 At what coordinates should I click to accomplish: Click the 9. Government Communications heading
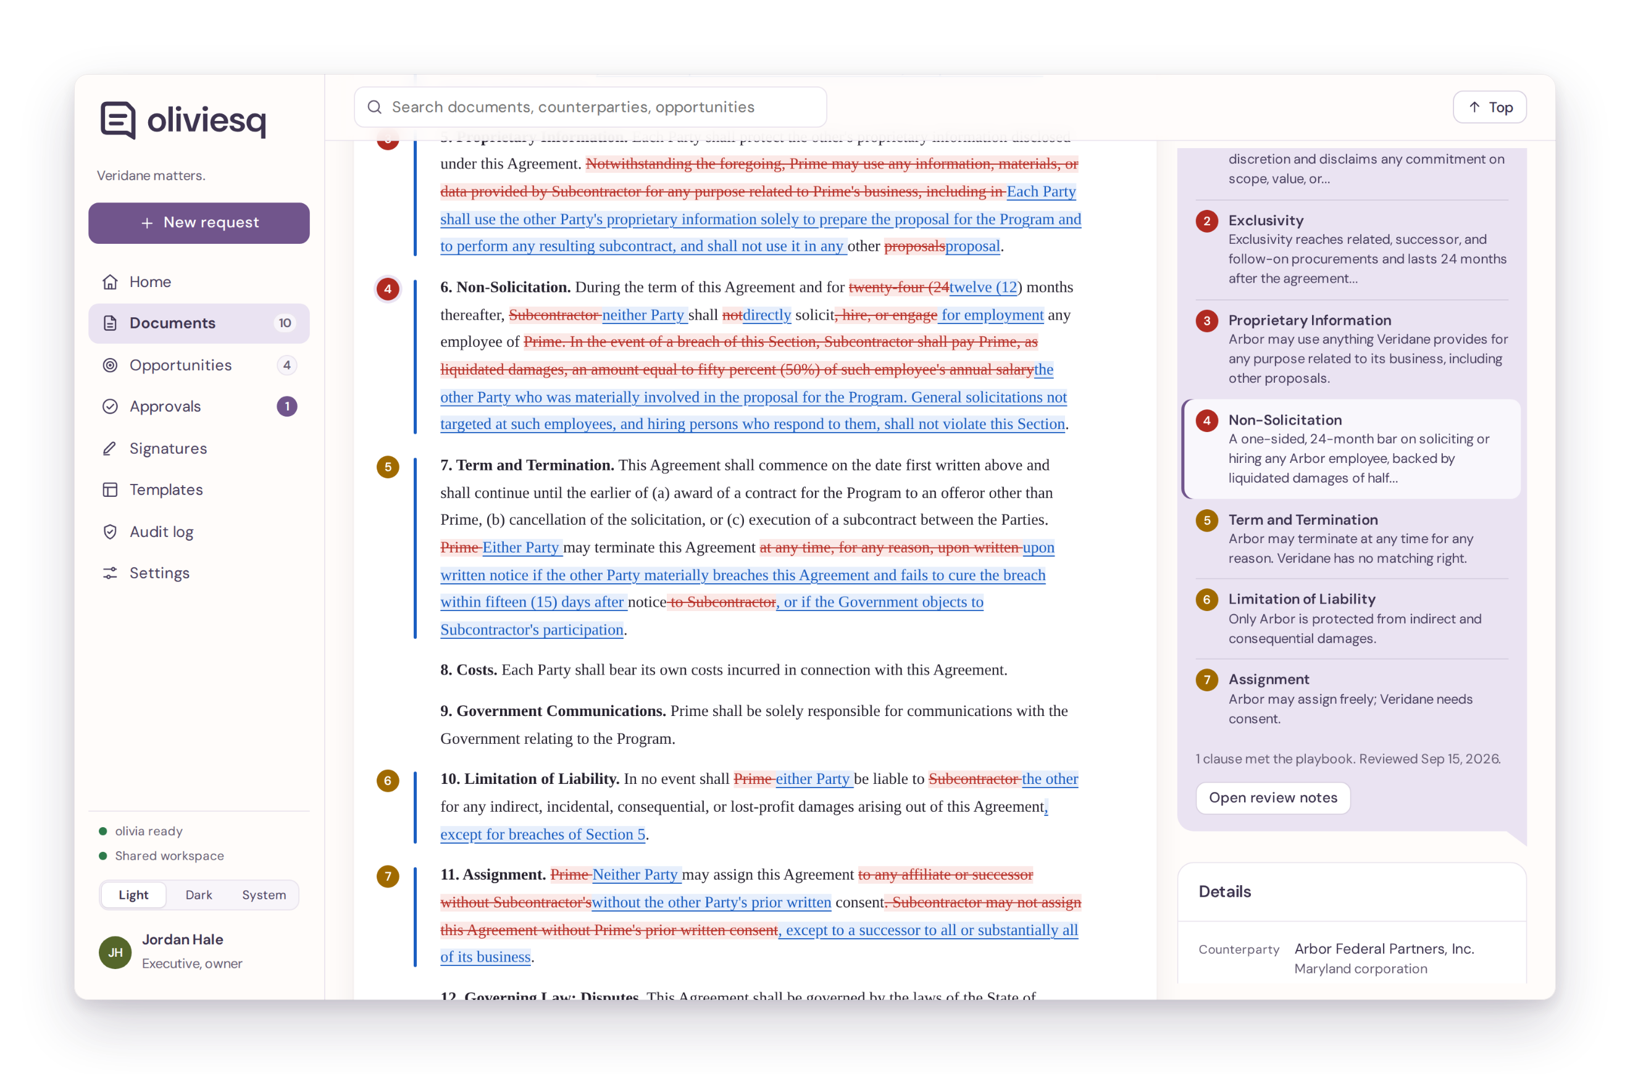[552, 711]
